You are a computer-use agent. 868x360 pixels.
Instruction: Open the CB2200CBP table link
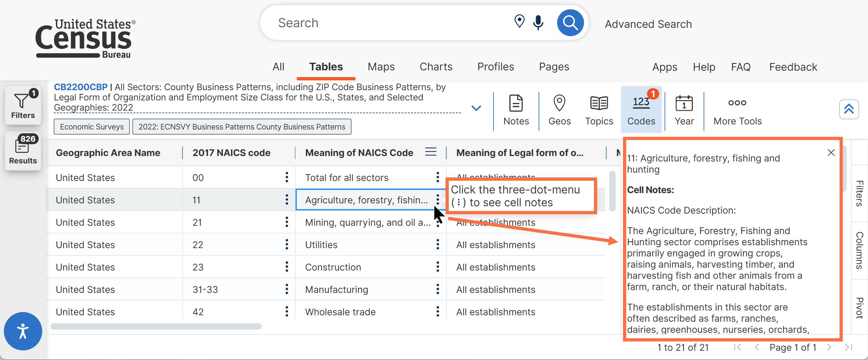[81, 87]
